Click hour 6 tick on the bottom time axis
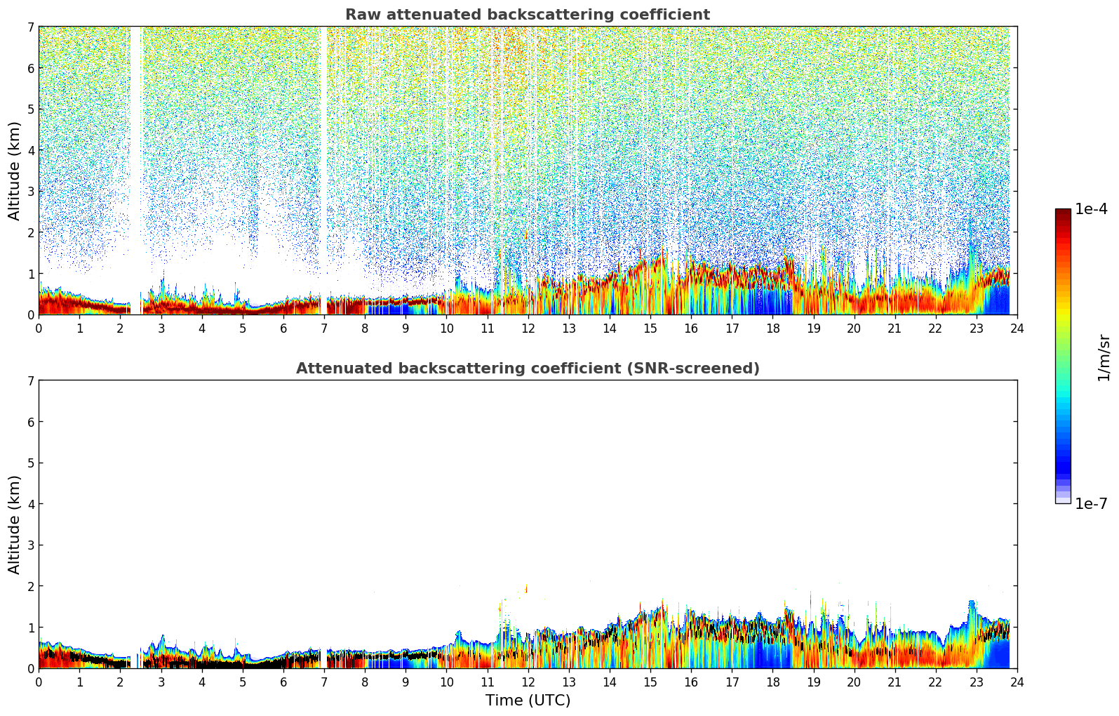The width and height of the screenshot is (1119, 716). click(x=283, y=682)
